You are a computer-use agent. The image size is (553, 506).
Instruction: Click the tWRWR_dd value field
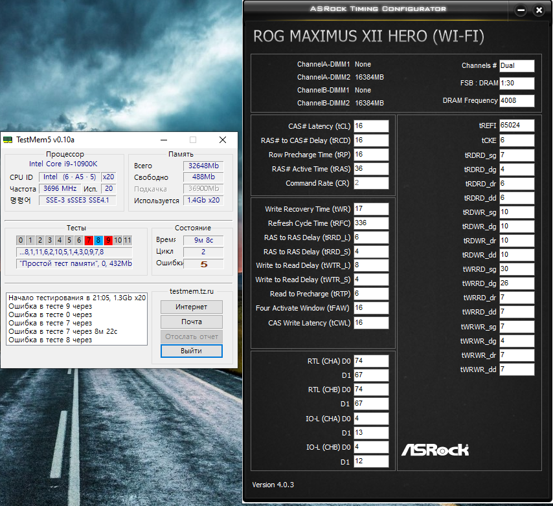click(x=517, y=369)
